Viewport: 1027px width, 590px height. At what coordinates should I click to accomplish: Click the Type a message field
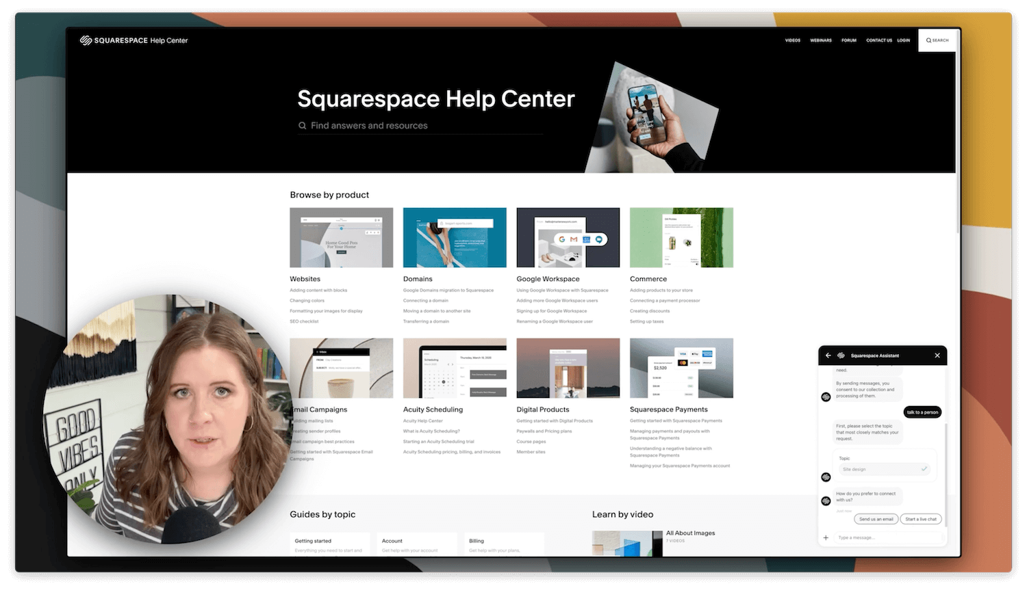click(889, 538)
